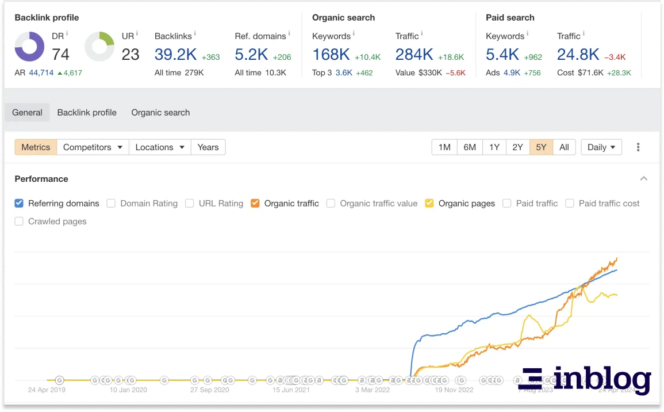Click the Ref. domains info icon
Viewport: 664px width, 412px height.
pyautogui.click(x=289, y=34)
